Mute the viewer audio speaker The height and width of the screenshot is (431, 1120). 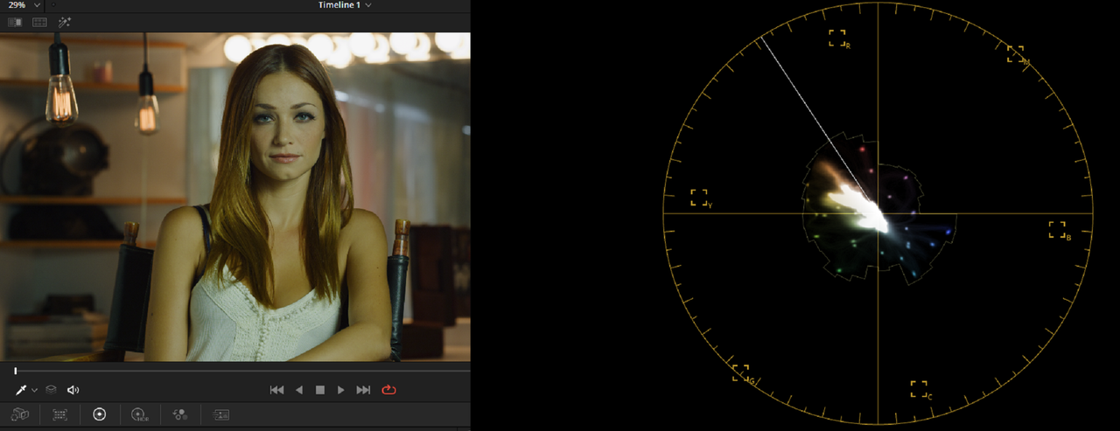click(73, 390)
